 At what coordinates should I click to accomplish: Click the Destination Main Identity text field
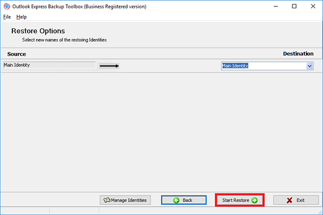264,66
